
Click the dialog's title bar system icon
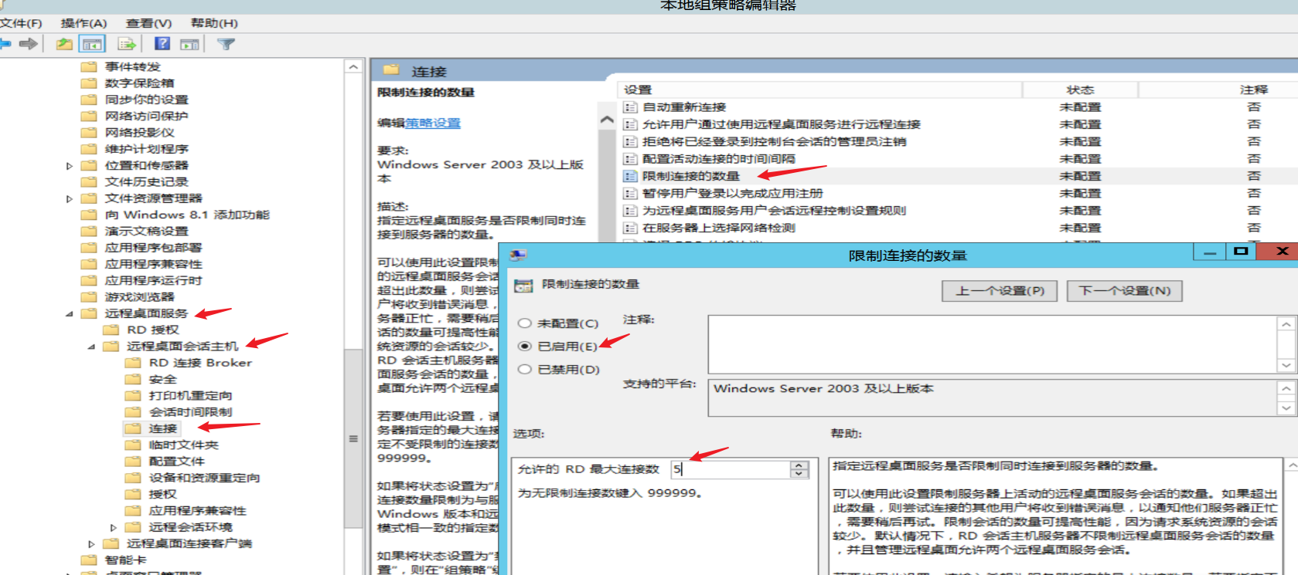(518, 255)
